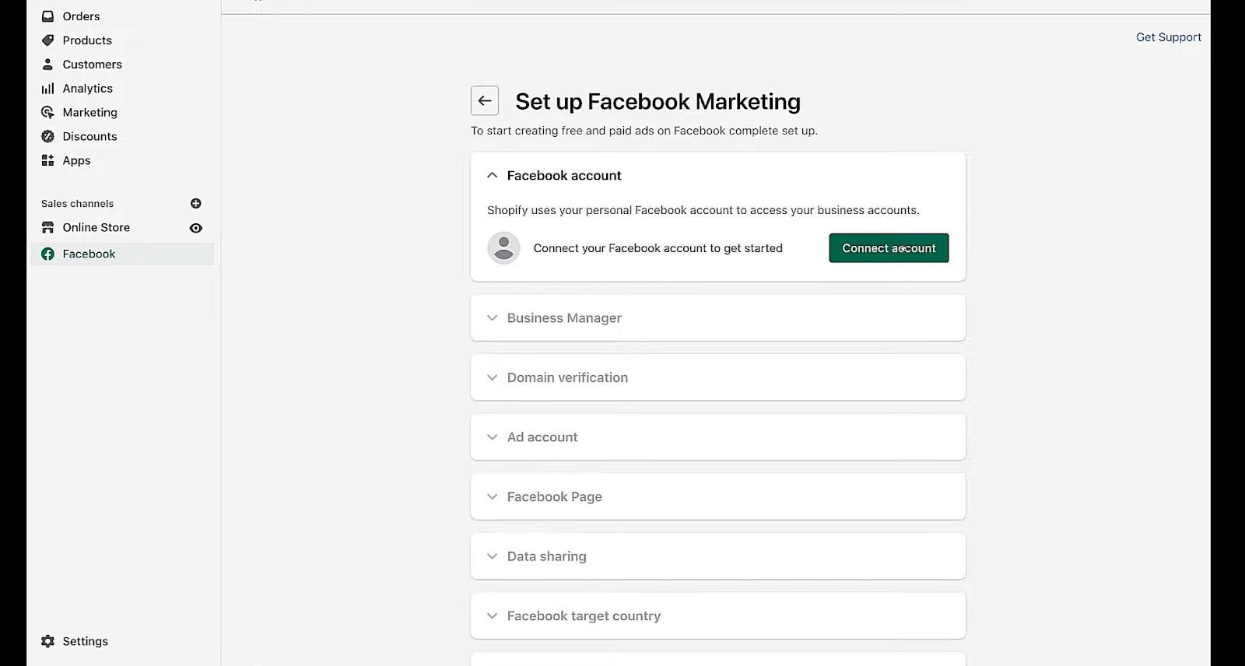Viewport: 1245px width, 666px height.
Task: Open Marketing in the sidebar
Action: click(89, 113)
